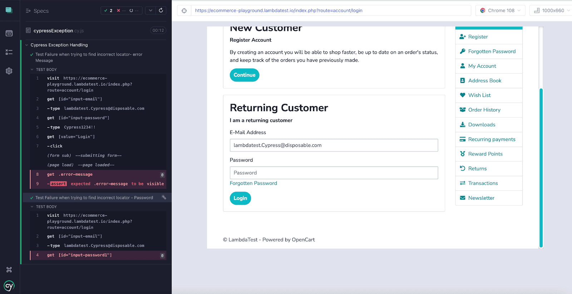Click the teal scrollbar of the page preview
Screen dimensions: 572x294
541,168
